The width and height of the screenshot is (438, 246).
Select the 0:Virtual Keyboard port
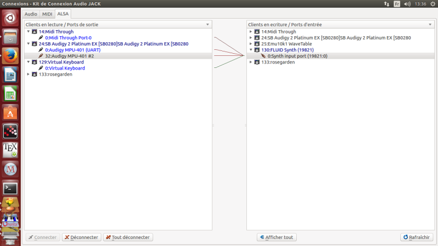pyautogui.click(x=118, y=68)
